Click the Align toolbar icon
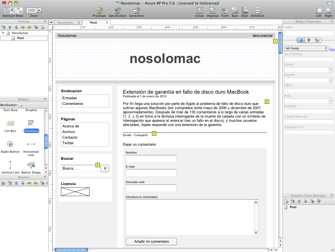Screen dimensions: 335x252 [245, 10]
